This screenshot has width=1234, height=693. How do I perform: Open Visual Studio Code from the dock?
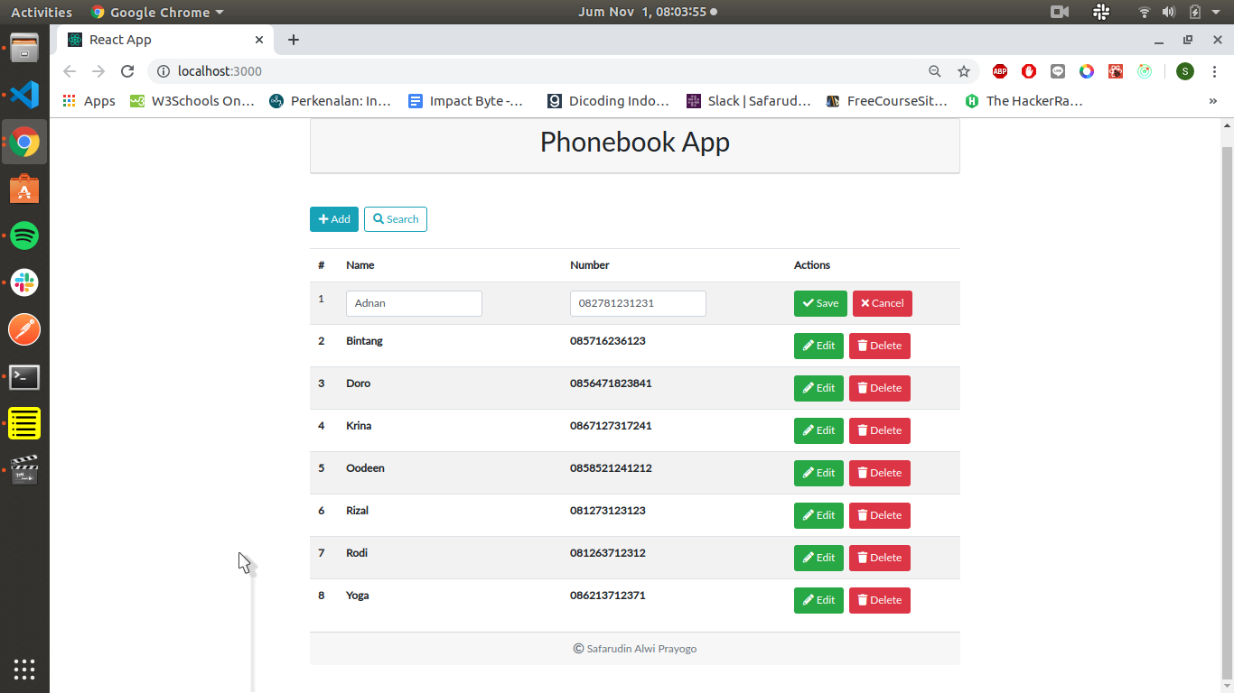point(24,95)
